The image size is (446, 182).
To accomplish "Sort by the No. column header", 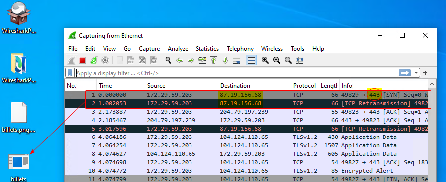I will [81, 86].
